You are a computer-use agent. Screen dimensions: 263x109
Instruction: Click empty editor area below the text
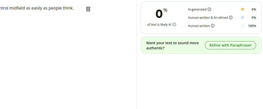pyautogui.click(x=67, y=59)
